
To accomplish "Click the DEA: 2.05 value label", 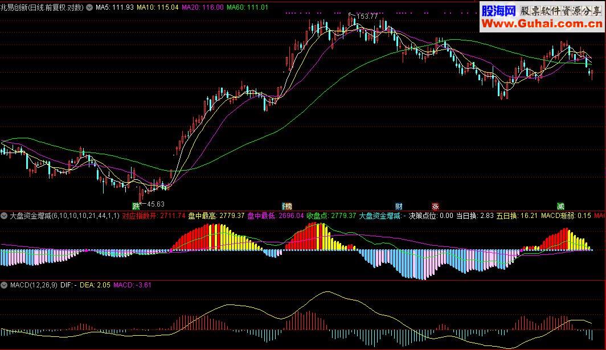I will (x=95, y=285).
